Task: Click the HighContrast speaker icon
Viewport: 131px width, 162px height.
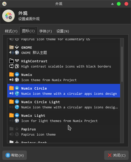Action: click(x=11, y=66)
